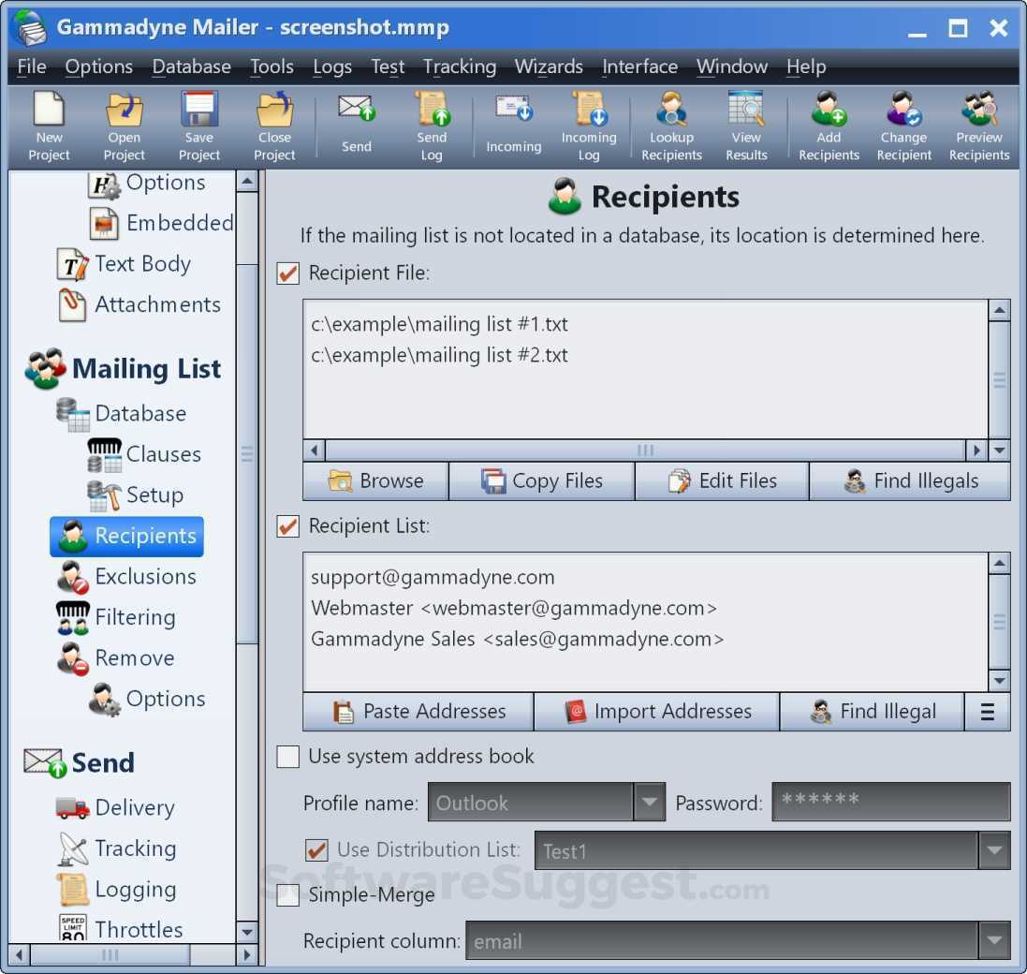Image resolution: width=1027 pixels, height=974 pixels.
Task: Toggle Use Distribution List checkbox
Action: click(x=317, y=850)
